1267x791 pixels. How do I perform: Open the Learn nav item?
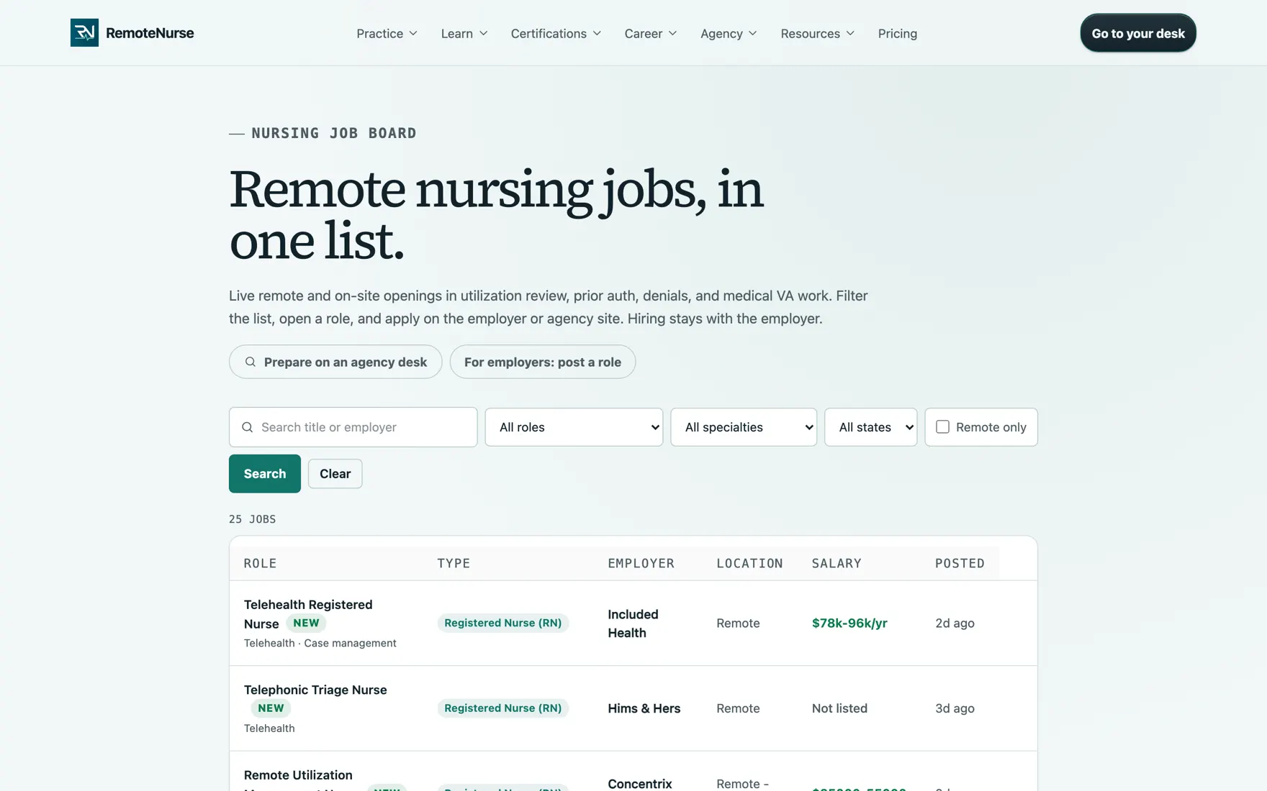(x=464, y=34)
